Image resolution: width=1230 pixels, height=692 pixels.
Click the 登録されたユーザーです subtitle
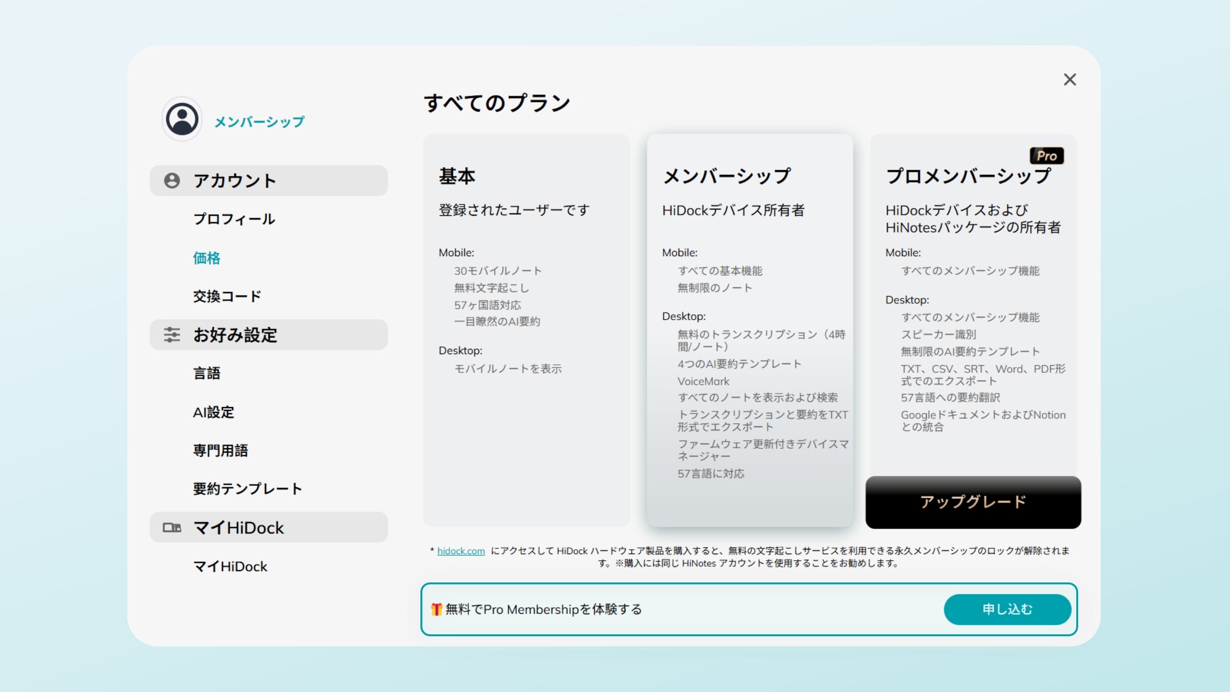point(514,210)
